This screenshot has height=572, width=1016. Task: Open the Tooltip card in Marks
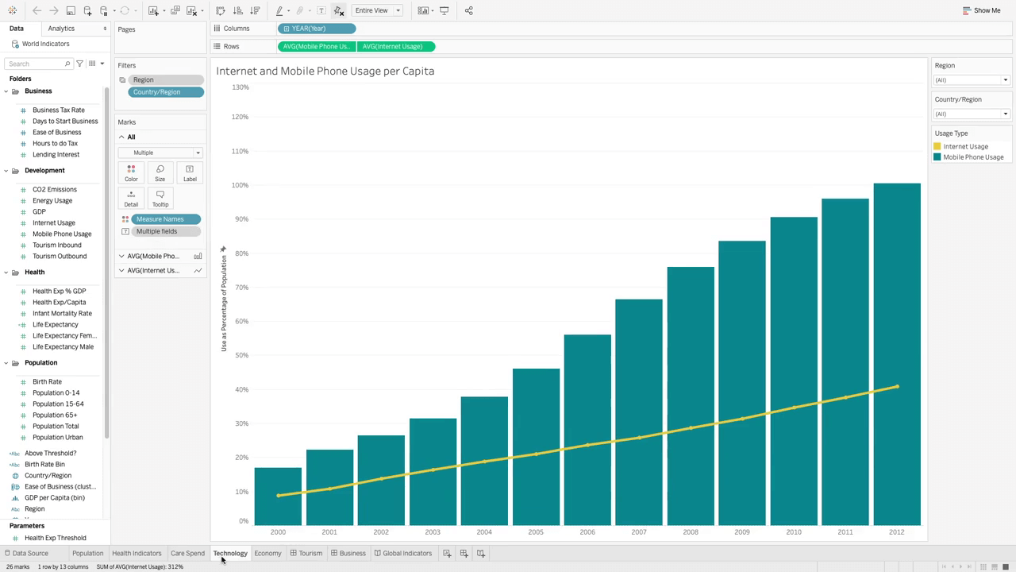160,198
